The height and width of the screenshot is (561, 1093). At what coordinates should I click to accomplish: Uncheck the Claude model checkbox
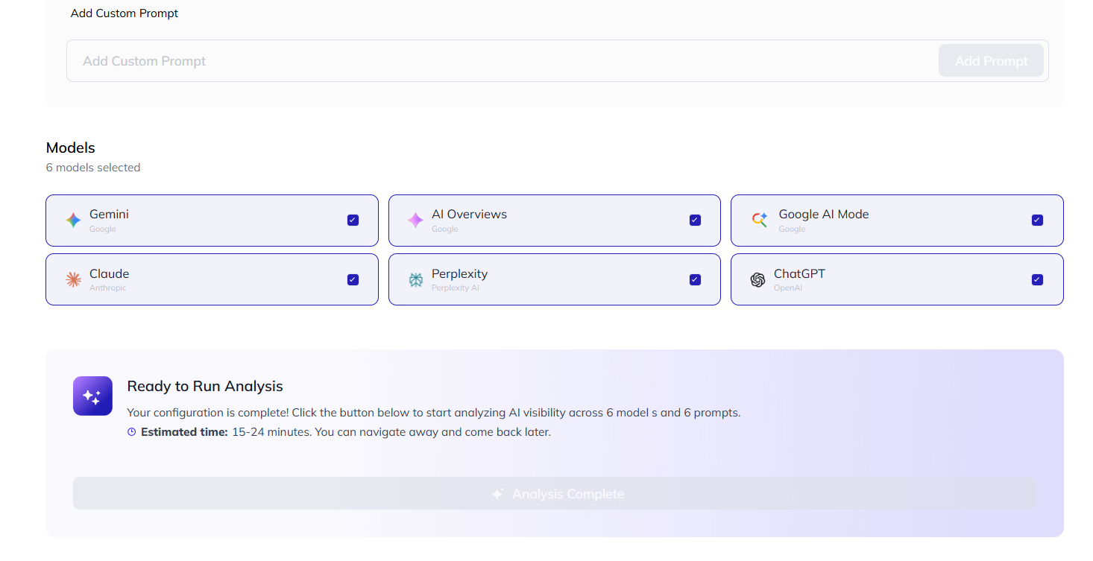click(x=353, y=279)
